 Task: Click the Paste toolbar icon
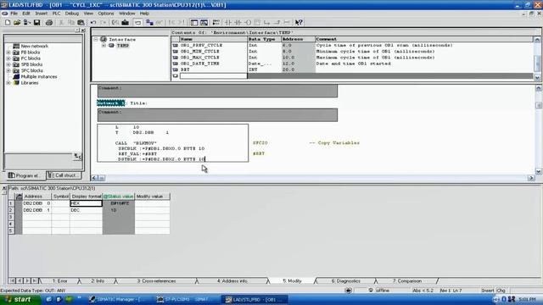tap(81, 23)
